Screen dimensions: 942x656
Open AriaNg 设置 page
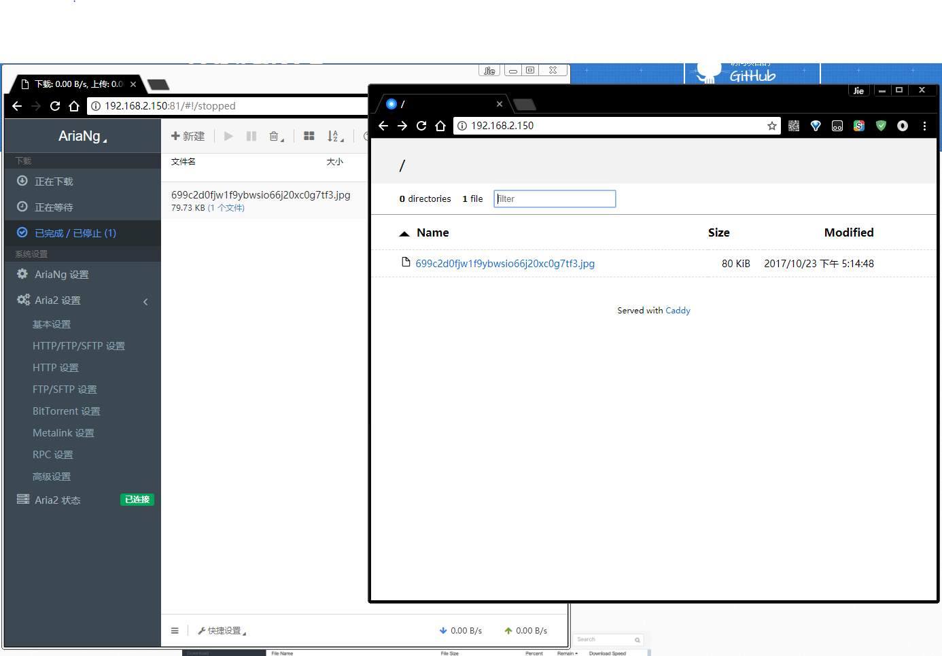[x=82, y=274]
